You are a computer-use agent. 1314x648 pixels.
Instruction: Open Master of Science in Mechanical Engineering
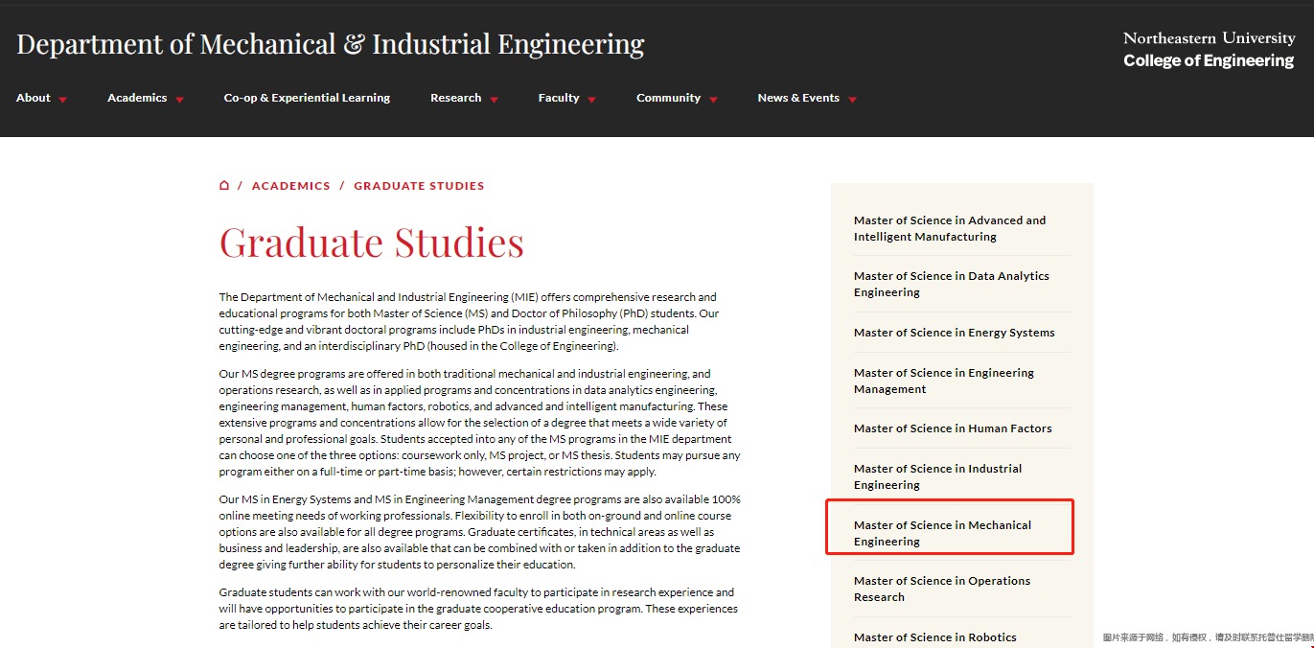[943, 533]
